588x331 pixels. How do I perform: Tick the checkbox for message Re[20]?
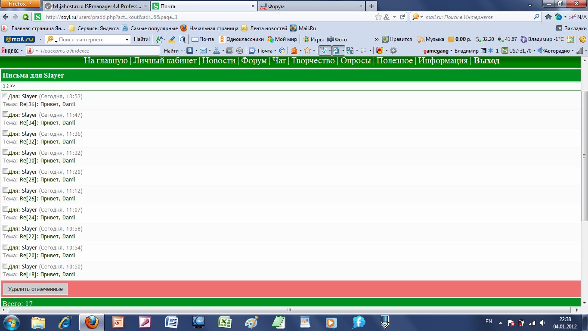(5, 247)
